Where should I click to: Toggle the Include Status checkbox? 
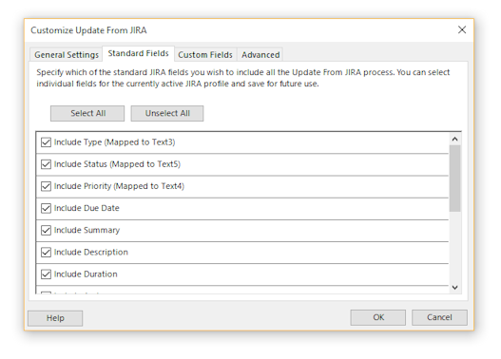(x=46, y=164)
